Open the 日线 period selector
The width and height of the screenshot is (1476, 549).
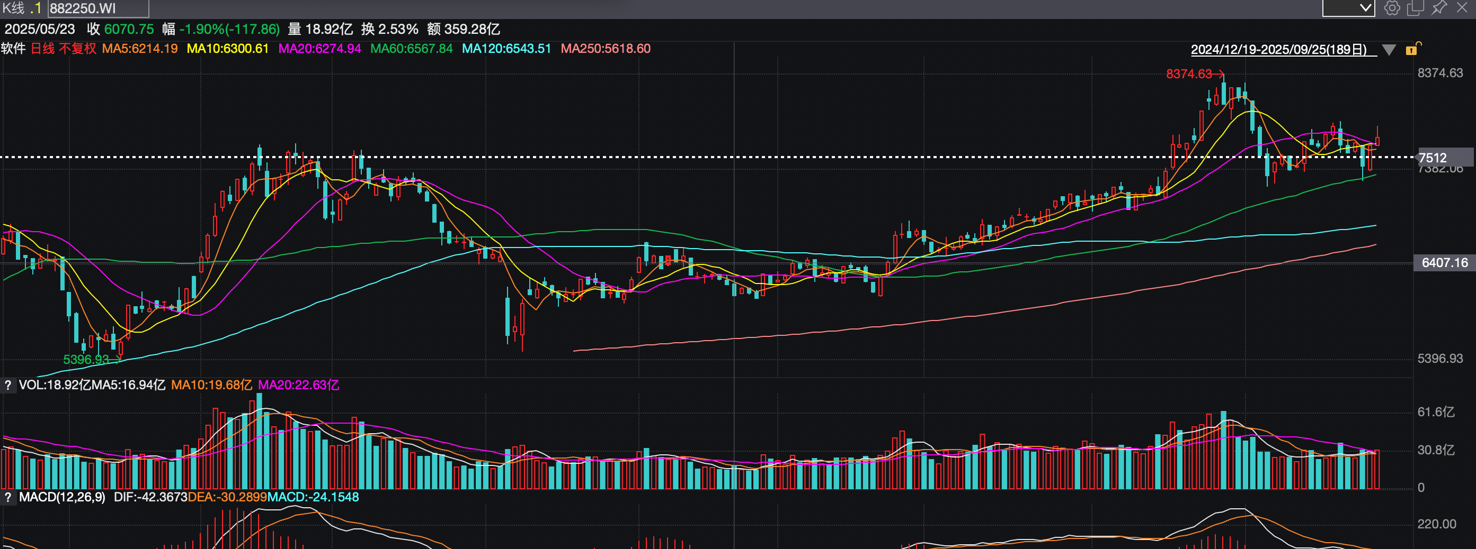(42, 49)
